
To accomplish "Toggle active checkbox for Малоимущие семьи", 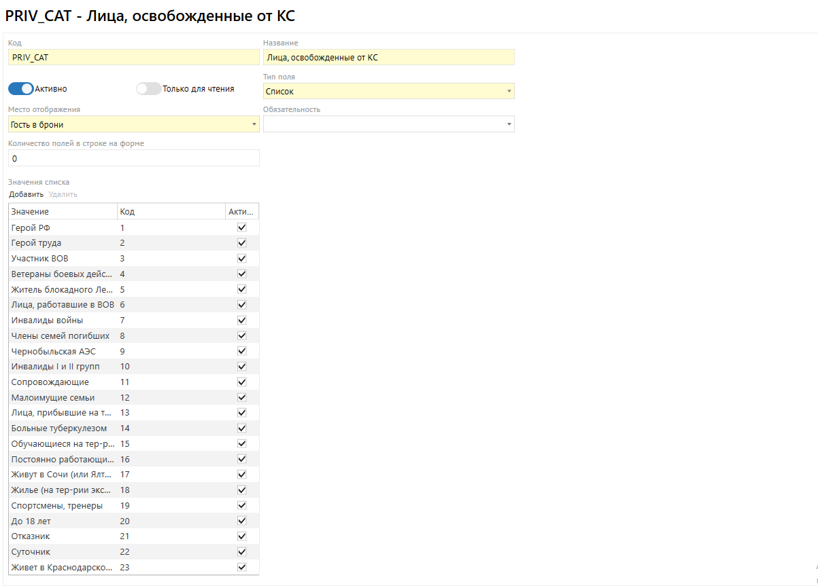I will [x=241, y=397].
